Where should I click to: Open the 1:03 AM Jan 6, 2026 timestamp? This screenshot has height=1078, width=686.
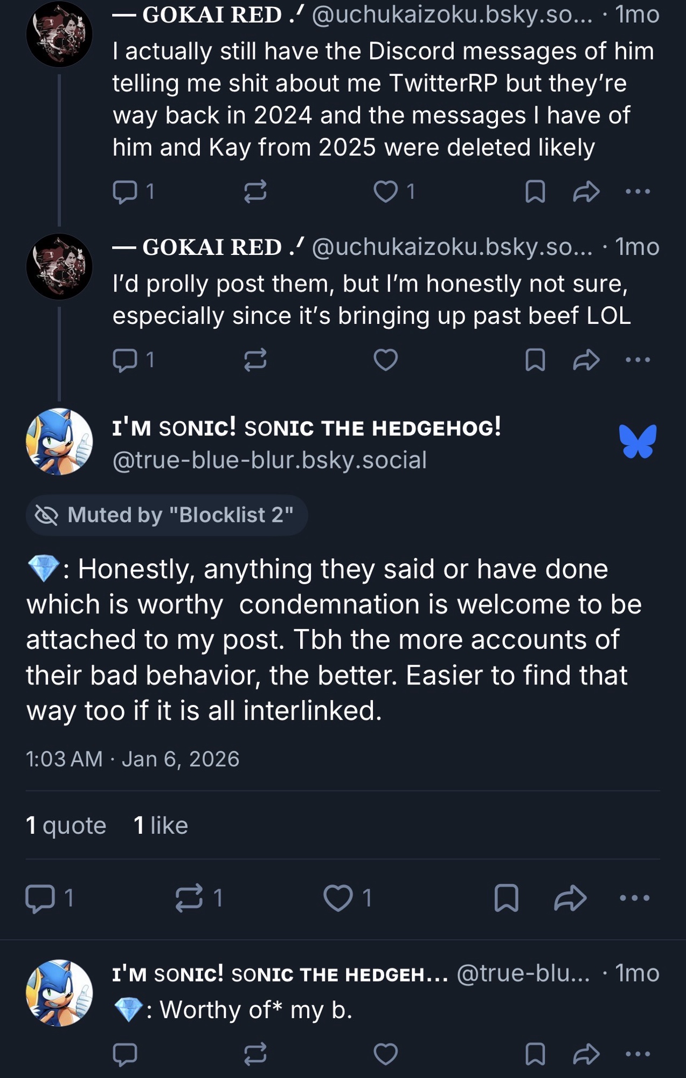pyautogui.click(x=133, y=759)
